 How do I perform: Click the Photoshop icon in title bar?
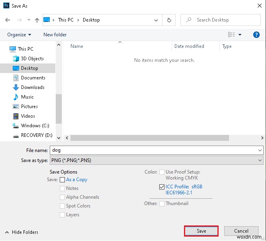click(6, 6)
